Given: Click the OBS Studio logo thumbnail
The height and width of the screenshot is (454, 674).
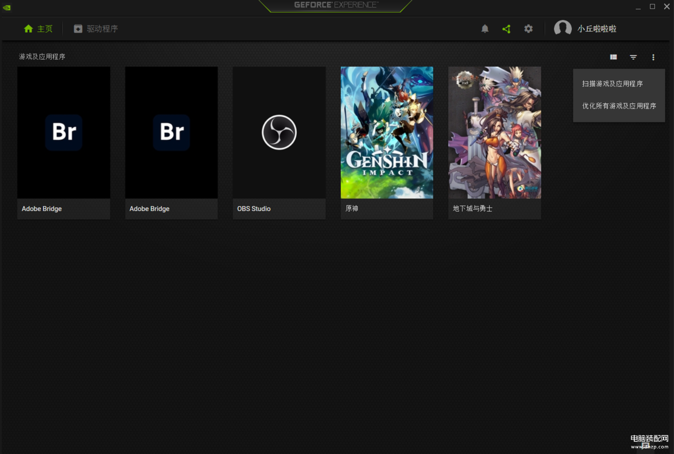Looking at the screenshot, I should pyautogui.click(x=279, y=133).
